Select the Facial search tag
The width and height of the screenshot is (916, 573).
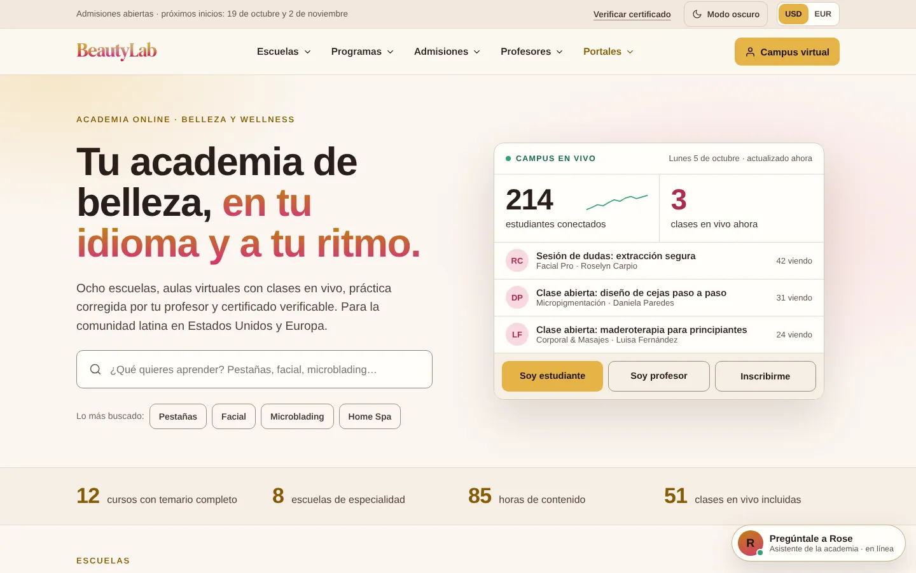point(233,416)
